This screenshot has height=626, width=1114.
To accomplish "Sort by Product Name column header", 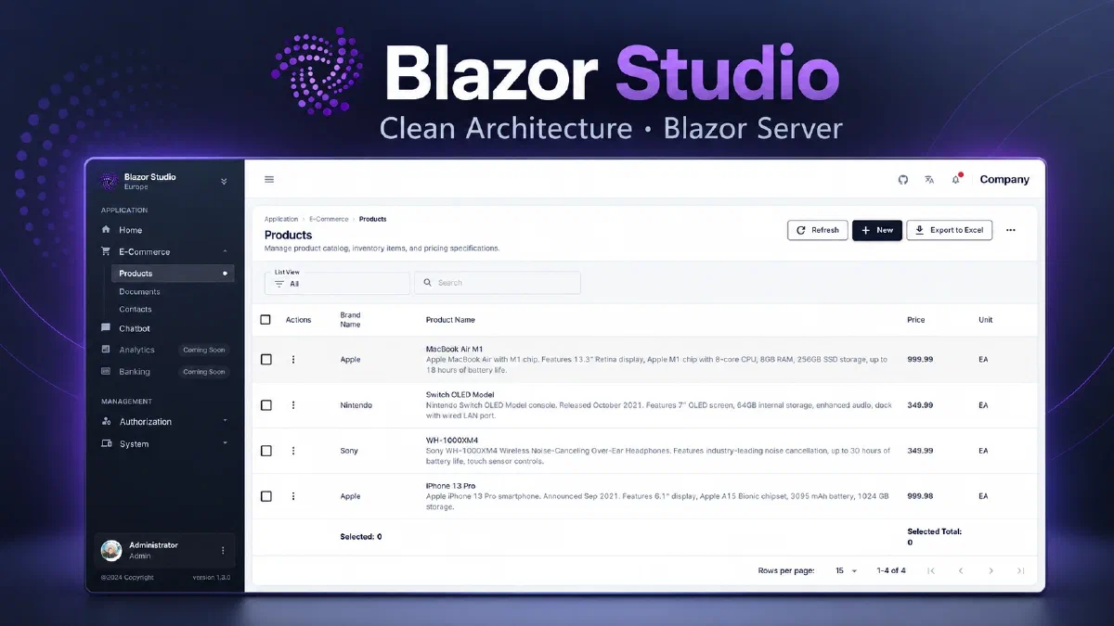I will coord(450,320).
